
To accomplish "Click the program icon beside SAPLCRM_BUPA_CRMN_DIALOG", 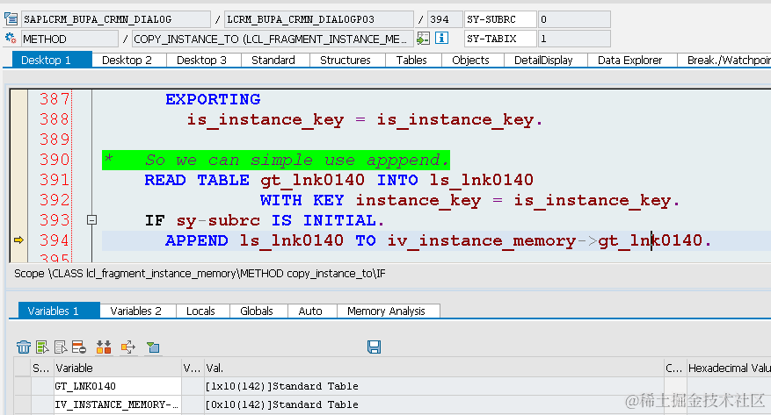I will click(11, 19).
